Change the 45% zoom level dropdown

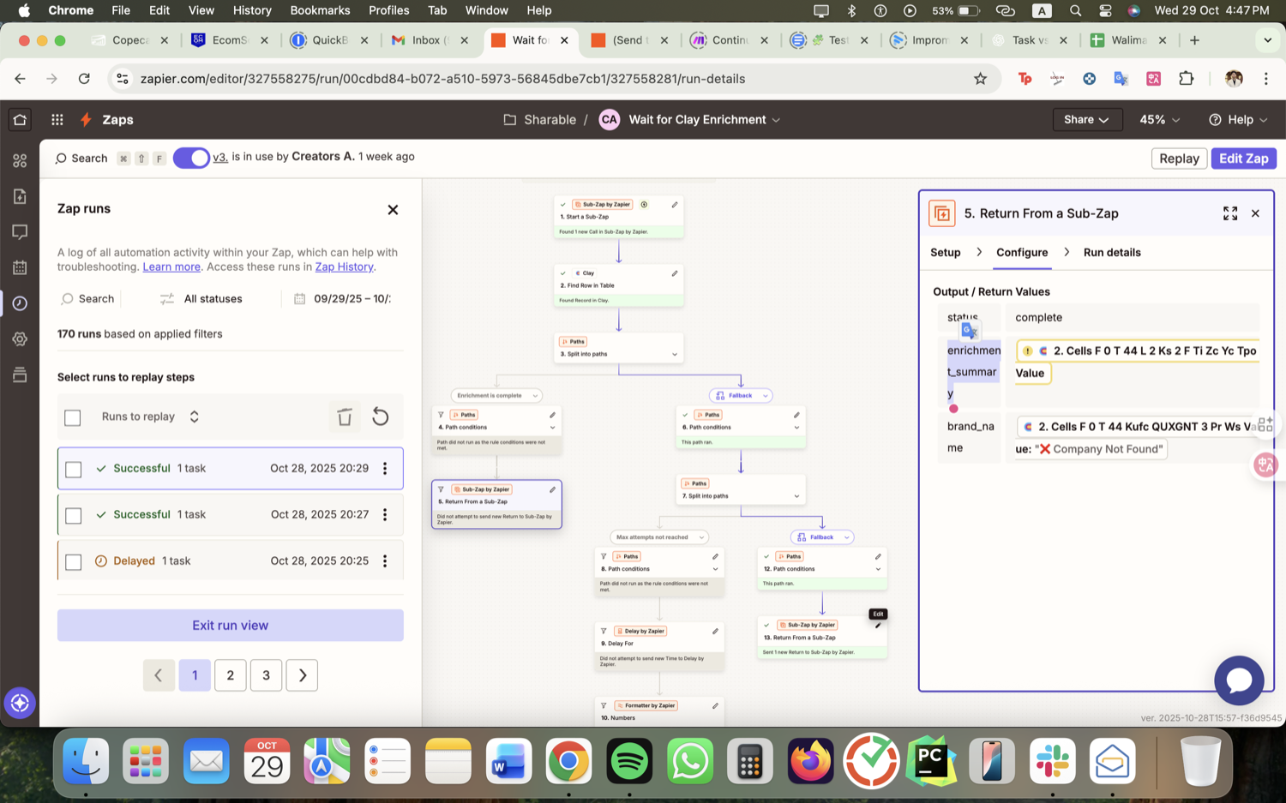[1159, 120]
